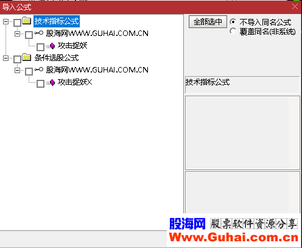This screenshot has width=302, height=248.
Task: Collapse first 股海网WWW.GUHAI.COM.CN group node
Action: coord(18,34)
